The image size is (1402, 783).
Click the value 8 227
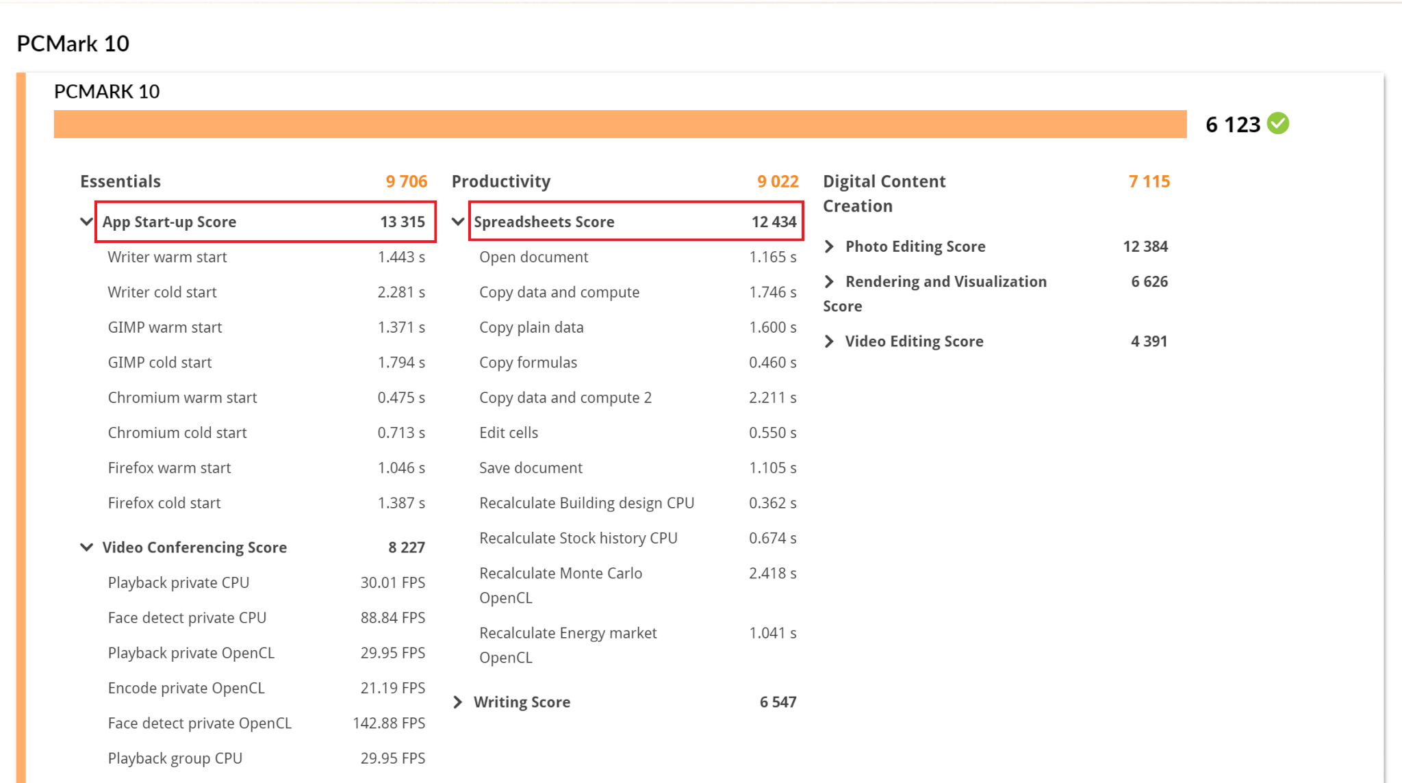click(407, 548)
